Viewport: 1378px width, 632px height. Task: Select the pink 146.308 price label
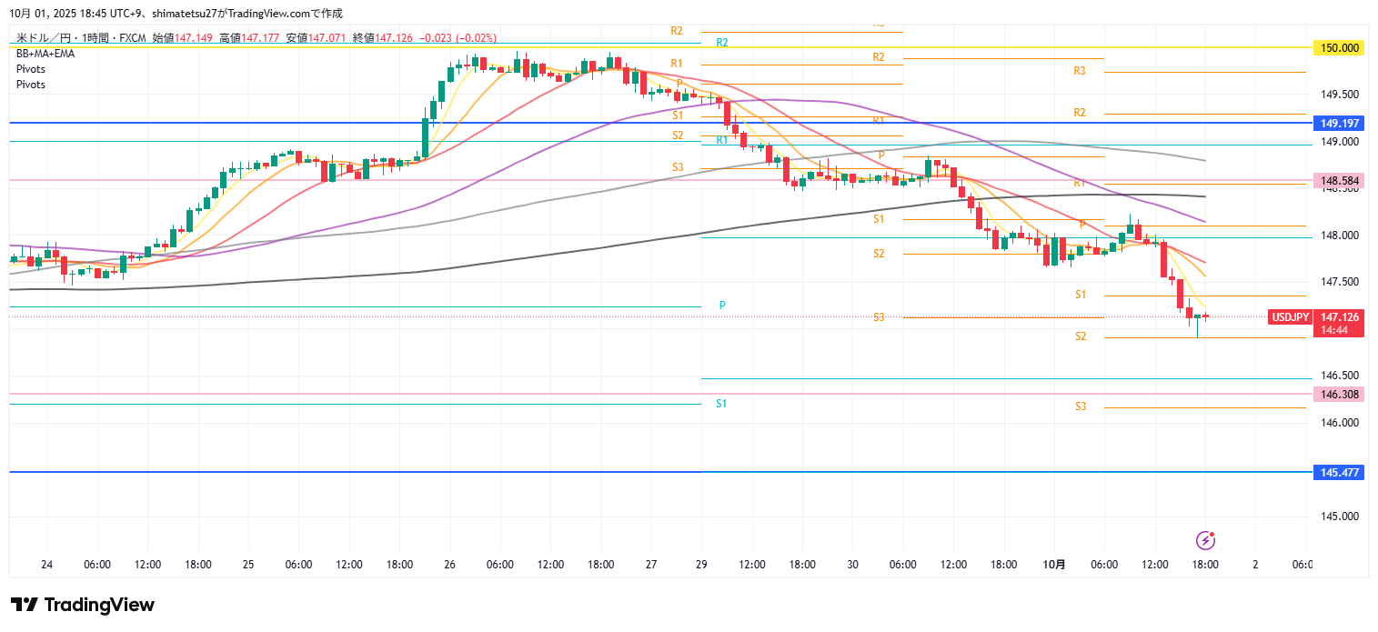pyautogui.click(x=1338, y=395)
